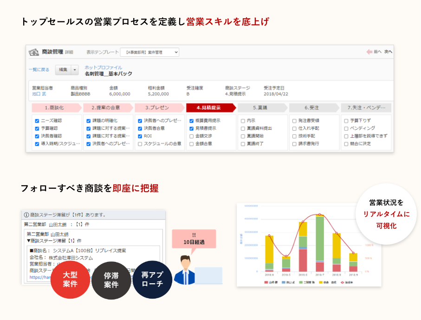
Task: Click the red 大型案件 circle badge
Action: click(x=70, y=279)
